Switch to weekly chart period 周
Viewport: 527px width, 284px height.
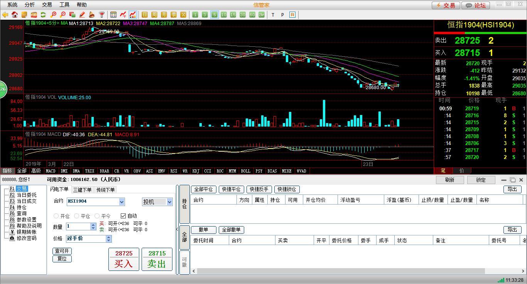click(x=154, y=15)
